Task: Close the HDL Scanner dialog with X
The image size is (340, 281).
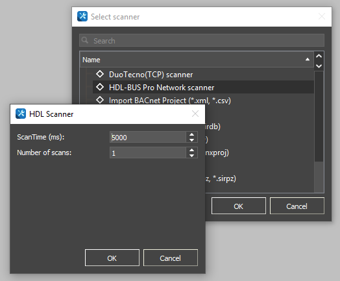Action: [195, 114]
